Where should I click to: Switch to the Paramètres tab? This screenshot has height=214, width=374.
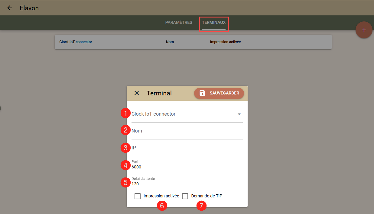[x=179, y=23]
